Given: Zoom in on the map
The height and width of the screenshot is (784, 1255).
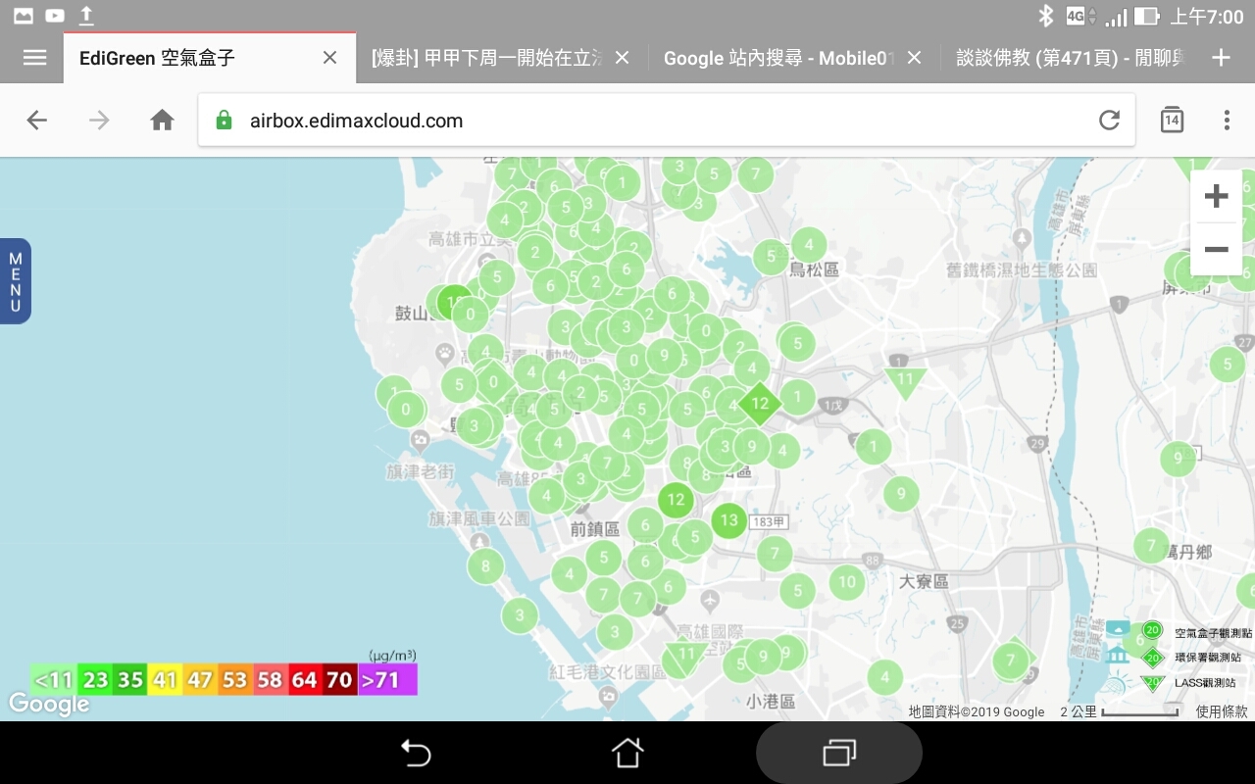Looking at the screenshot, I should point(1216,196).
